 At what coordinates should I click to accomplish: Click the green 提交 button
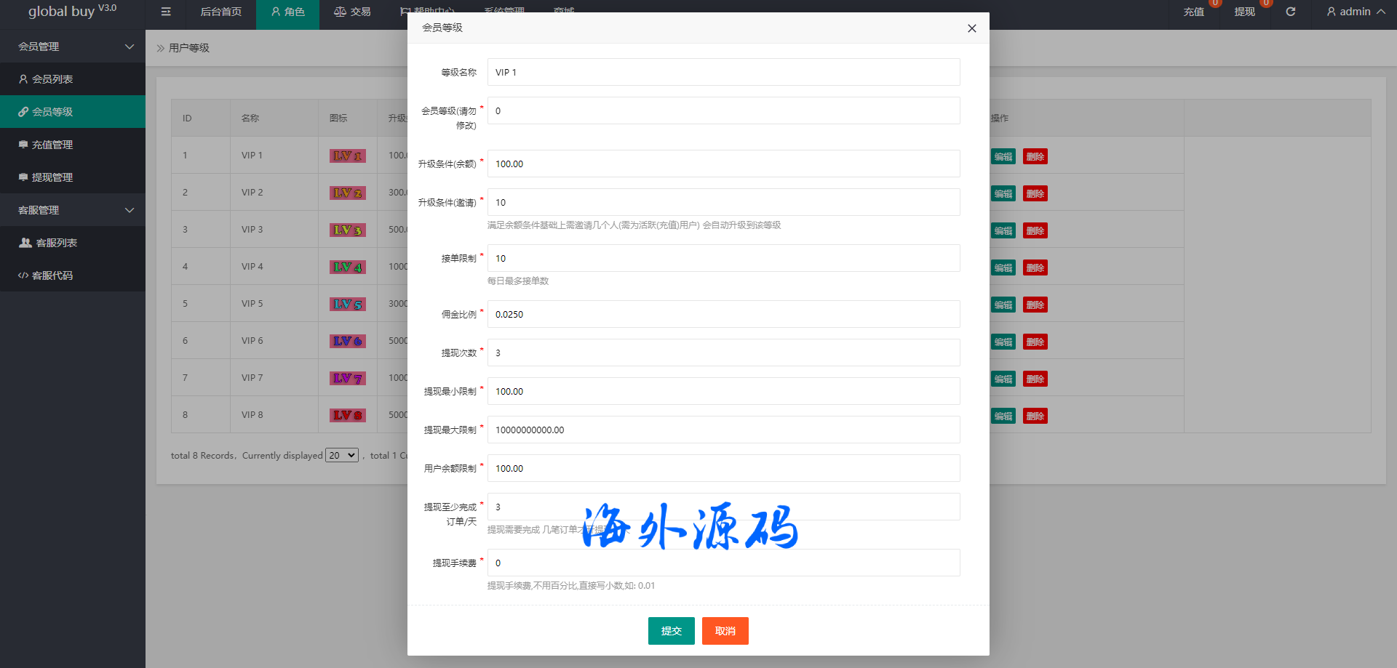point(671,631)
